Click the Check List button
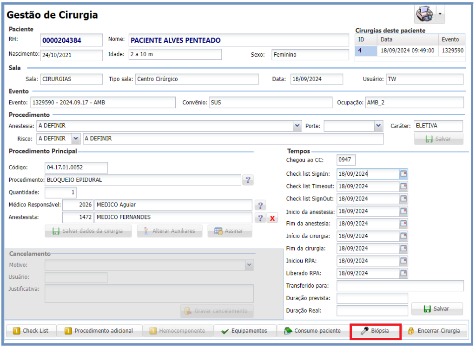The width and height of the screenshot is (476, 347). coord(31,331)
